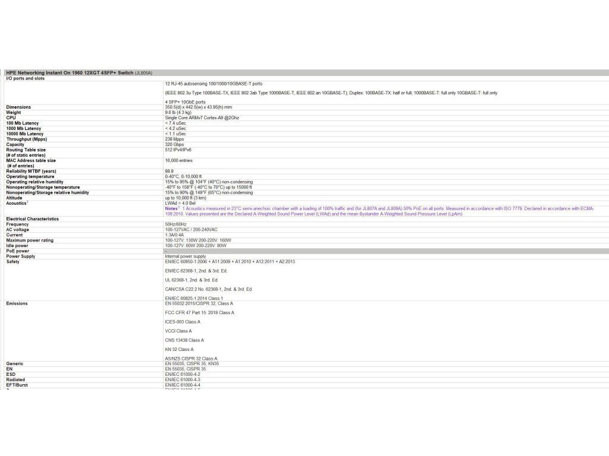Select the Capacity row label
Screen dimensions: 609x456
[15, 145]
